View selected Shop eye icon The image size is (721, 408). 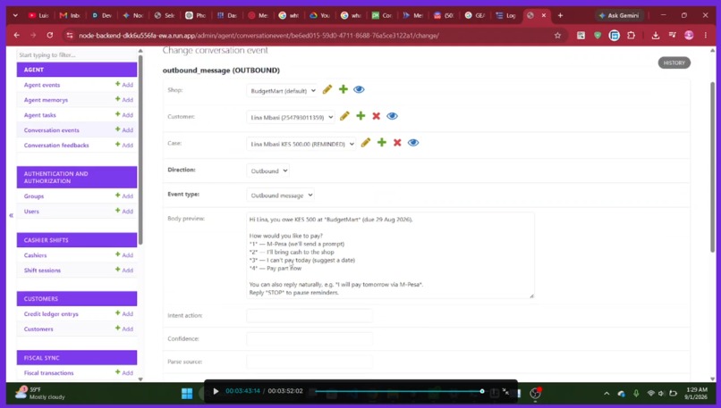[359, 89]
